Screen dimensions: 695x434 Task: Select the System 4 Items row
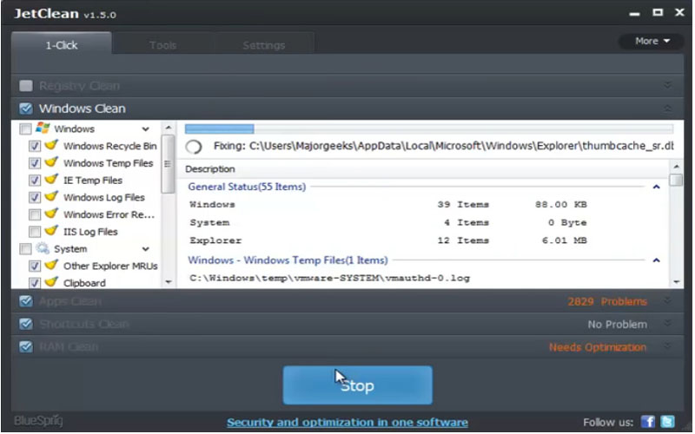point(387,223)
